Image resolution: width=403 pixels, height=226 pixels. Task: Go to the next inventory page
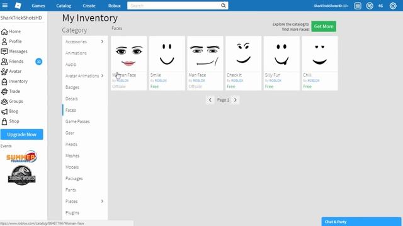click(x=235, y=100)
